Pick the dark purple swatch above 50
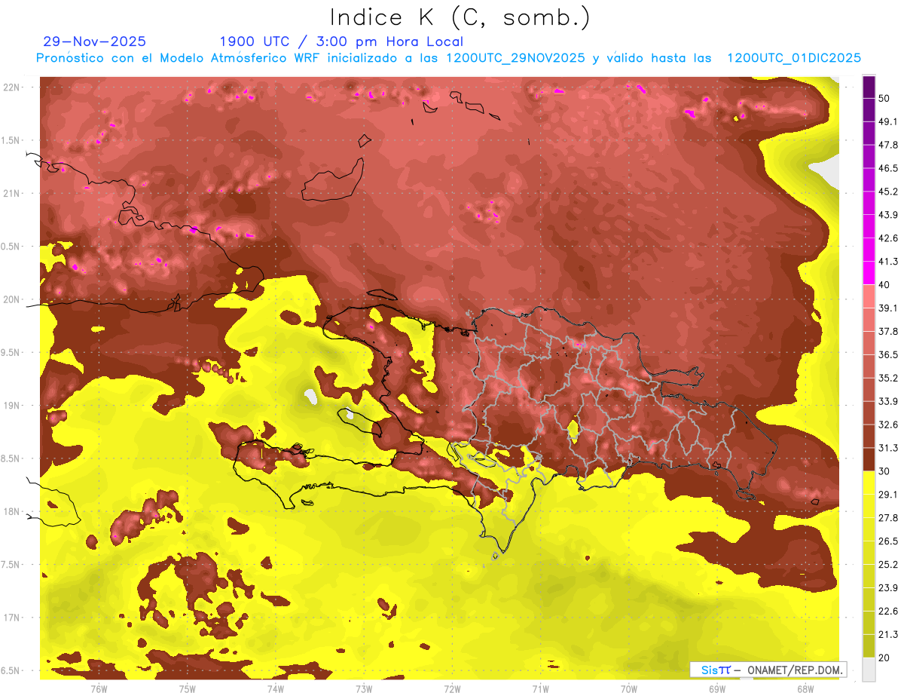The height and width of the screenshot is (699, 904). pos(869,87)
